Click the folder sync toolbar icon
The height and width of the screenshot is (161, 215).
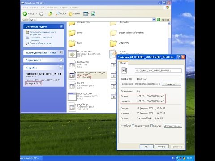click(93, 14)
